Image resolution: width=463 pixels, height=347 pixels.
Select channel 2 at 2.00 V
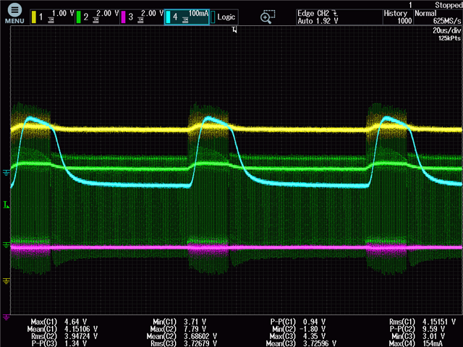click(x=97, y=17)
